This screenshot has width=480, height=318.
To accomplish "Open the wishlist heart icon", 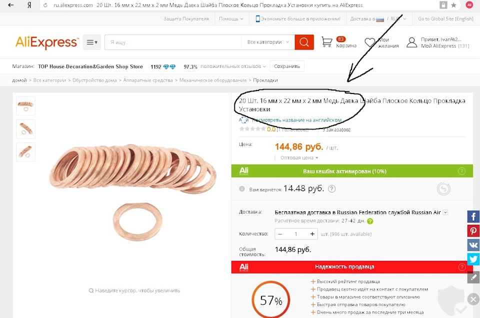I will (370, 42).
